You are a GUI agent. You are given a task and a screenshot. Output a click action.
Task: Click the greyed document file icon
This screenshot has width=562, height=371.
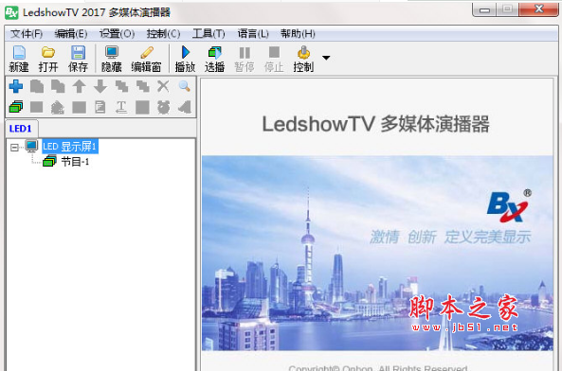pos(100,107)
